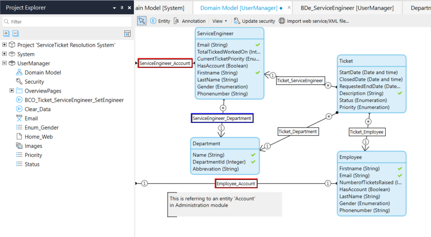Open Home_Web page
The image size is (431, 237).
coord(38,137)
